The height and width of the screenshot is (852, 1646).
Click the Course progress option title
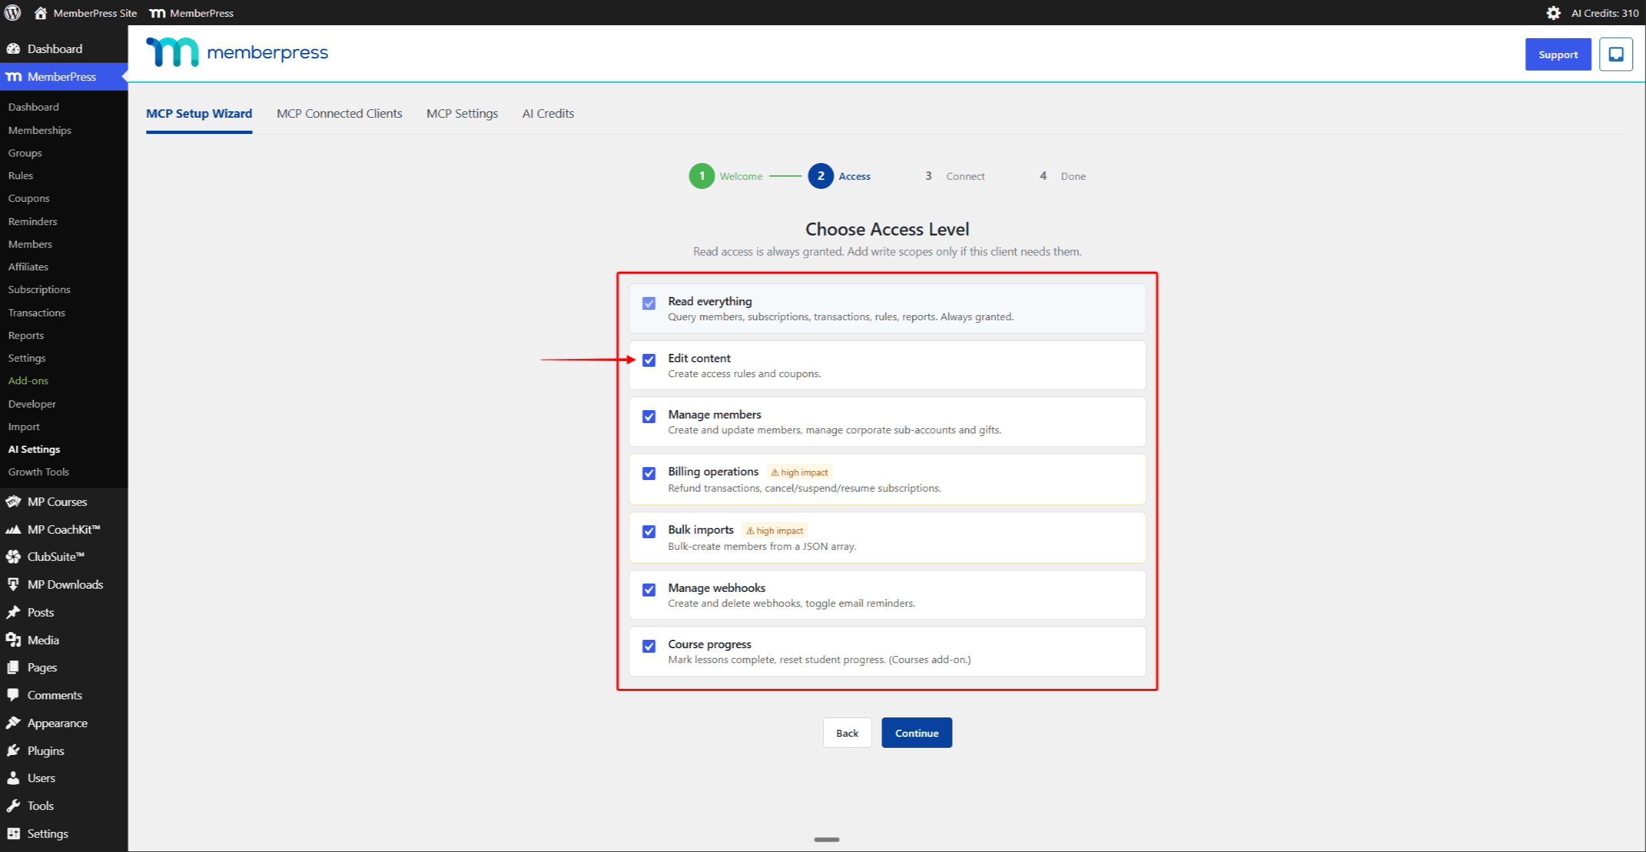[x=709, y=644]
